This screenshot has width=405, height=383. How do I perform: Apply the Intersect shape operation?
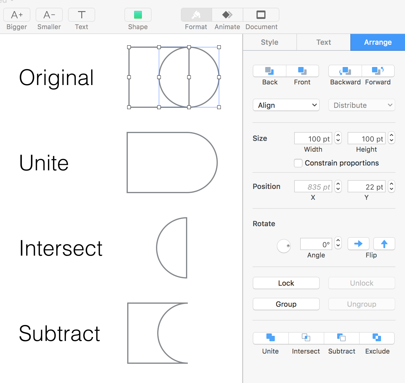coord(306,342)
